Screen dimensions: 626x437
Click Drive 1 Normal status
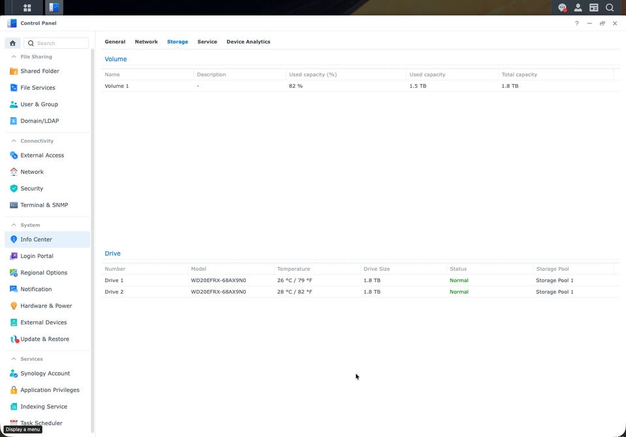pos(458,280)
